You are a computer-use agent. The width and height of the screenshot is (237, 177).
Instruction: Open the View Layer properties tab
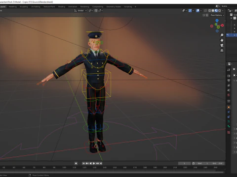pos(229,86)
